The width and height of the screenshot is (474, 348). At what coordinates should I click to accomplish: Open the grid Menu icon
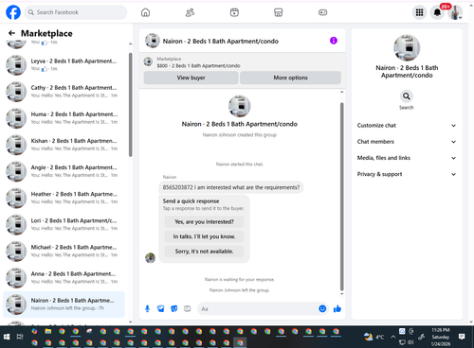pyautogui.click(x=419, y=12)
